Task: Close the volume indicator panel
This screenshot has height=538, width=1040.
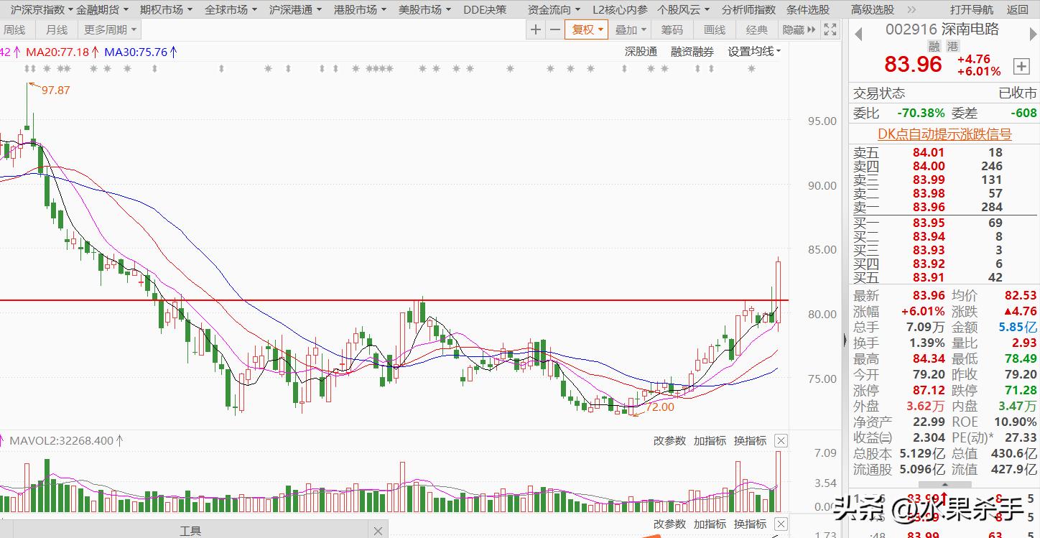Action: pos(781,440)
